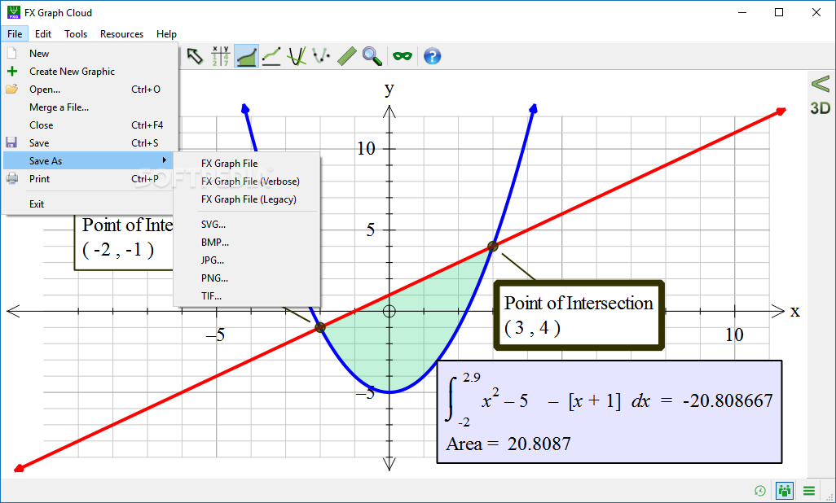Export as PNG...
836x503 pixels.
[247, 278]
